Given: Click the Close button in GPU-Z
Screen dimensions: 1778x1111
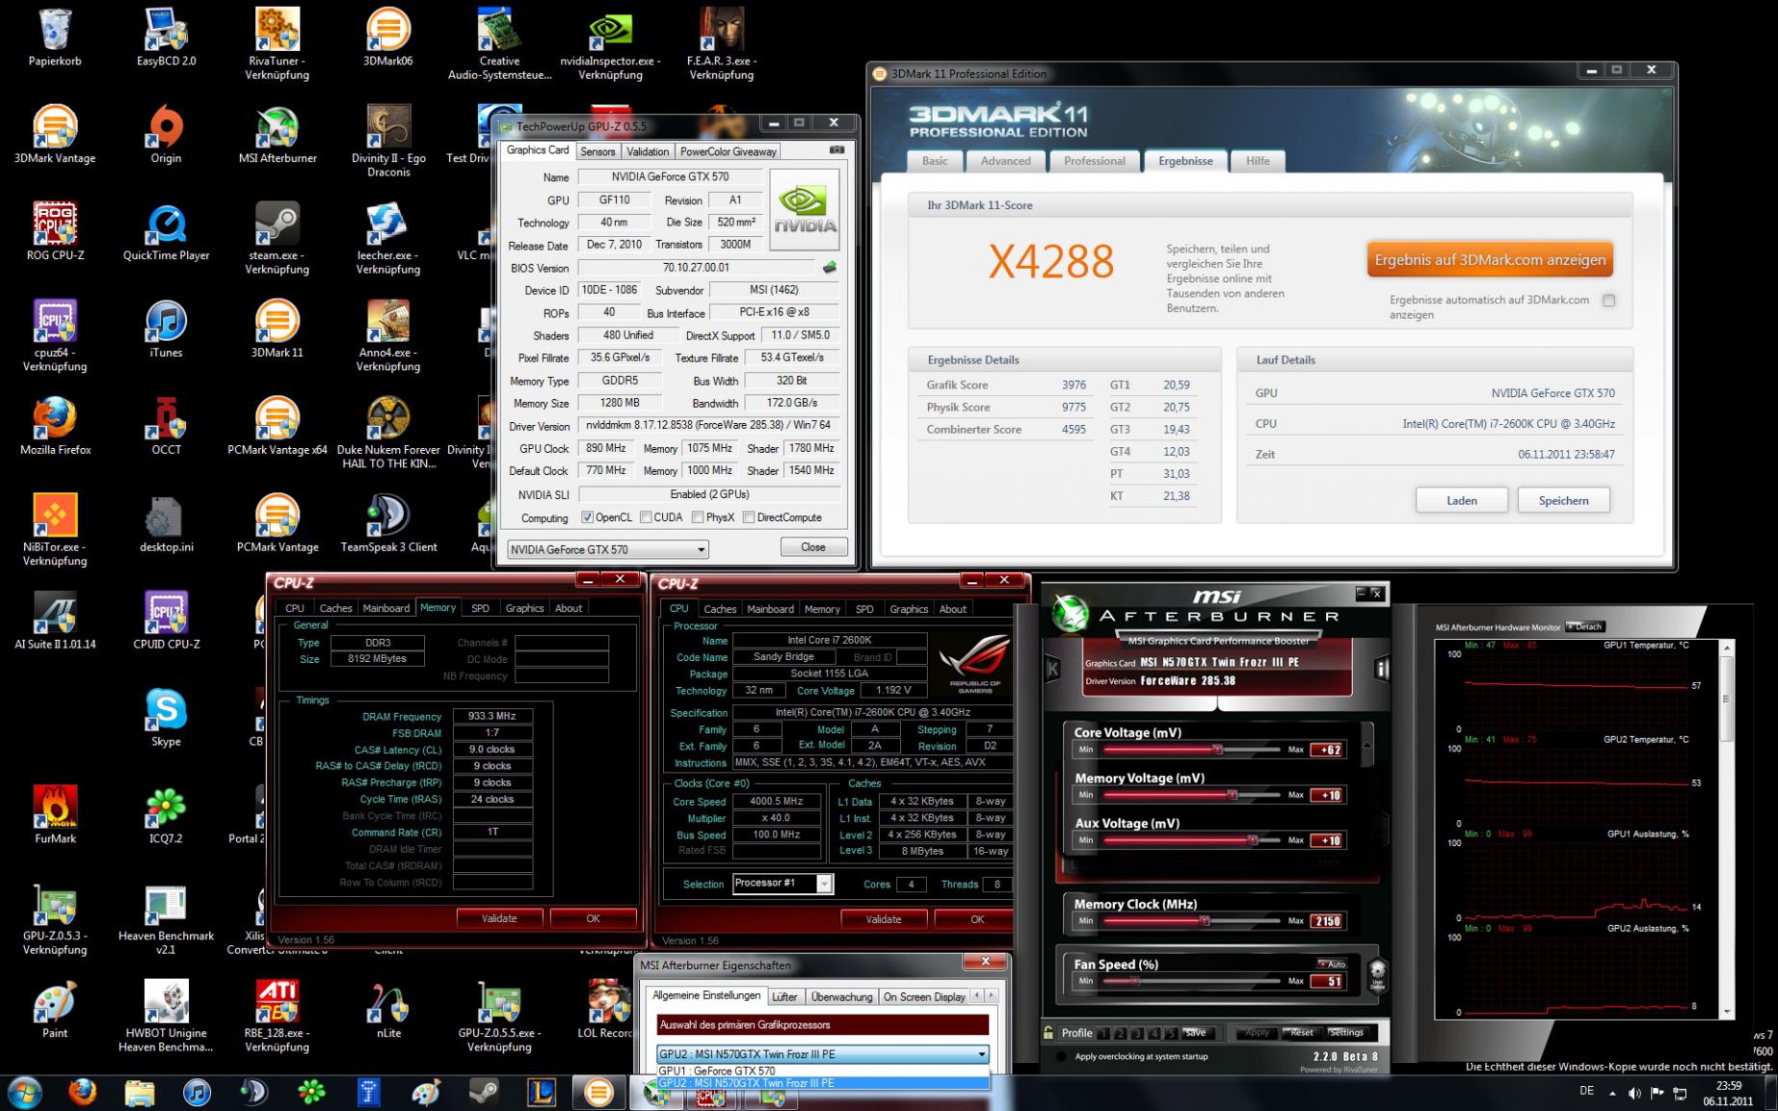Looking at the screenshot, I should tap(812, 547).
